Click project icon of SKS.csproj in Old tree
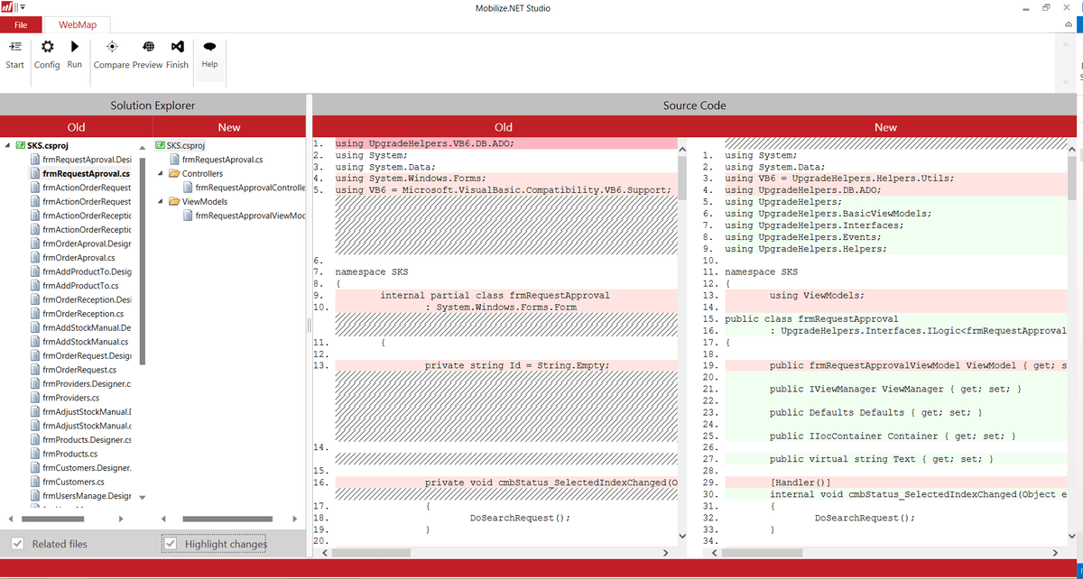Image resolution: width=1083 pixels, height=579 pixels. pos(20,145)
